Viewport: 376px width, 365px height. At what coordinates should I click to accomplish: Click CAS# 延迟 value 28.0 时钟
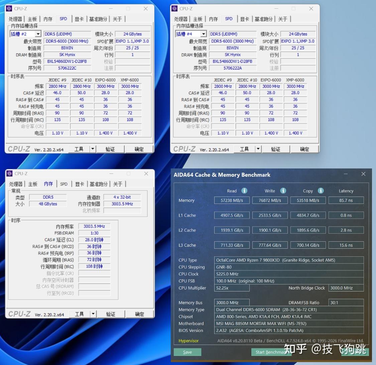click(x=94, y=240)
